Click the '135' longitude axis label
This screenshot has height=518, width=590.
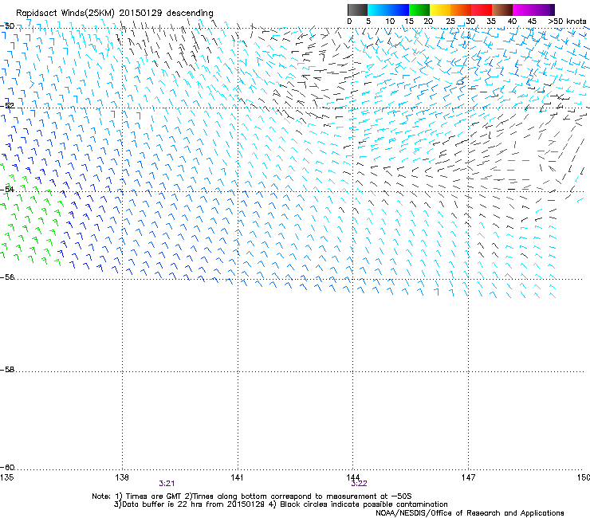6,477
